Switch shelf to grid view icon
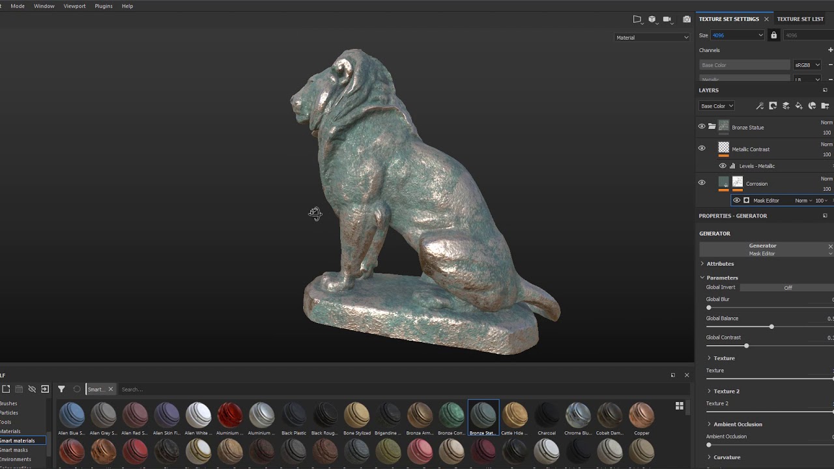The width and height of the screenshot is (834, 469). [680, 406]
